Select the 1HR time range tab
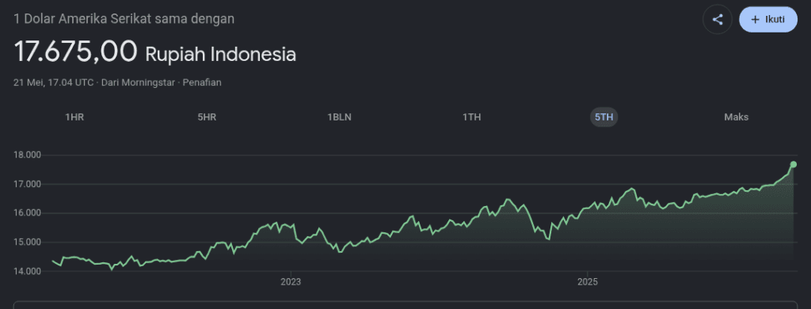The height and width of the screenshot is (309, 811). (x=74, y=117)
